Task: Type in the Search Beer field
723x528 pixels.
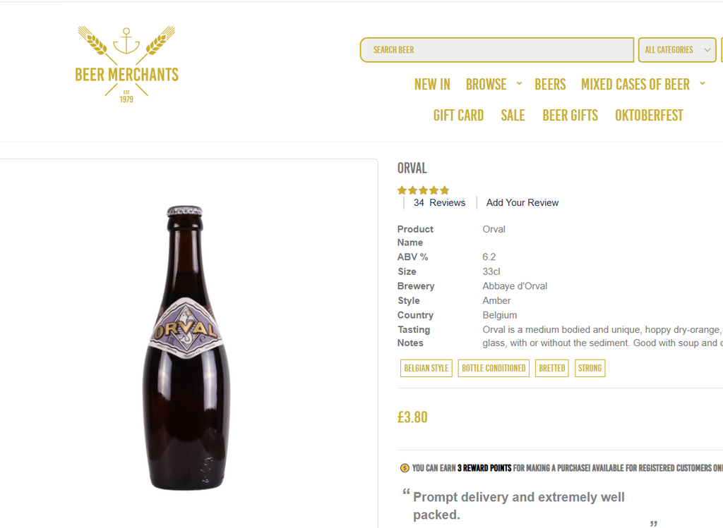Action: [x=497, y=50]
